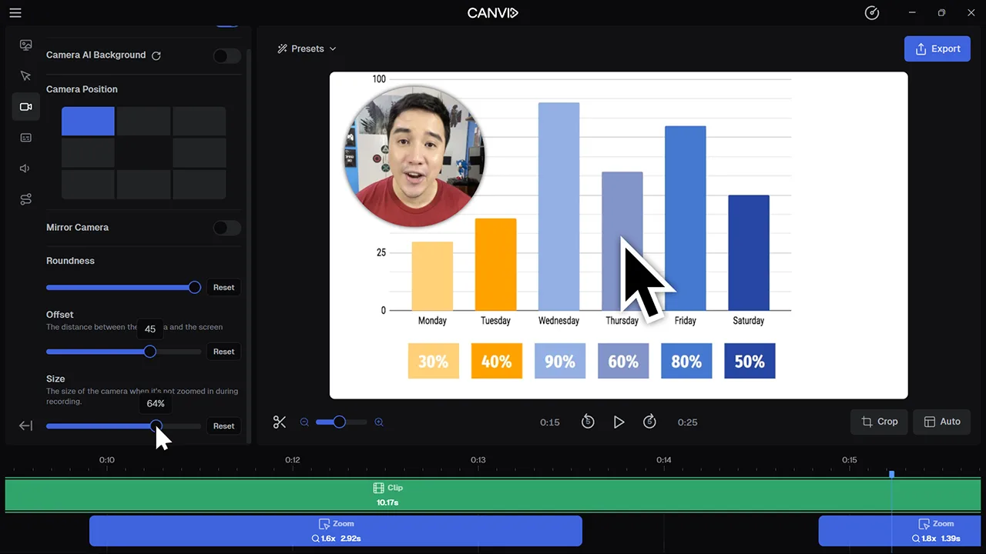Switch to the Crop mode button
986x554 pixels.
[879, 422]
